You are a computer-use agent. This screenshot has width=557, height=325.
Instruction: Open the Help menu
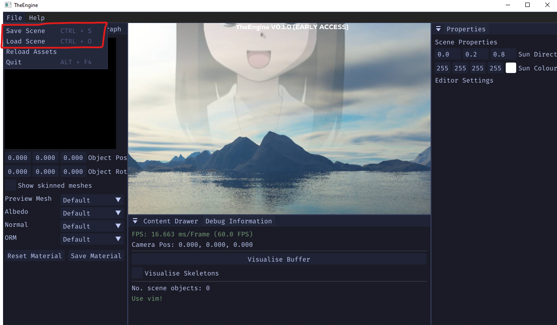pos(37,18)
